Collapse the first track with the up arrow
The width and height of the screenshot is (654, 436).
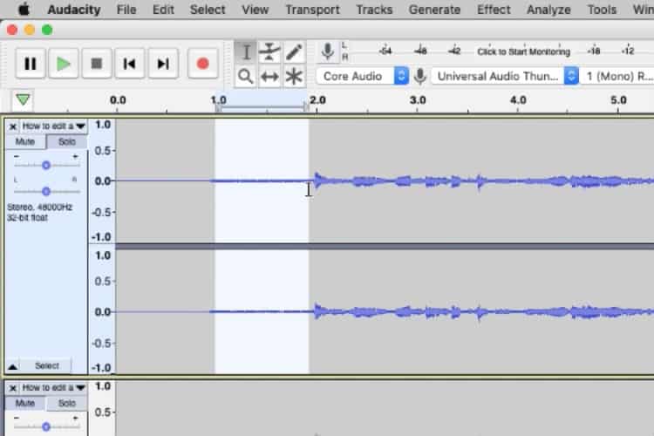(13, 367)
